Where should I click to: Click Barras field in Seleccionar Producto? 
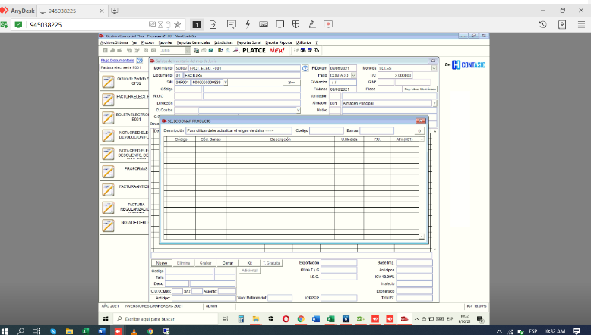coord(377,130)
